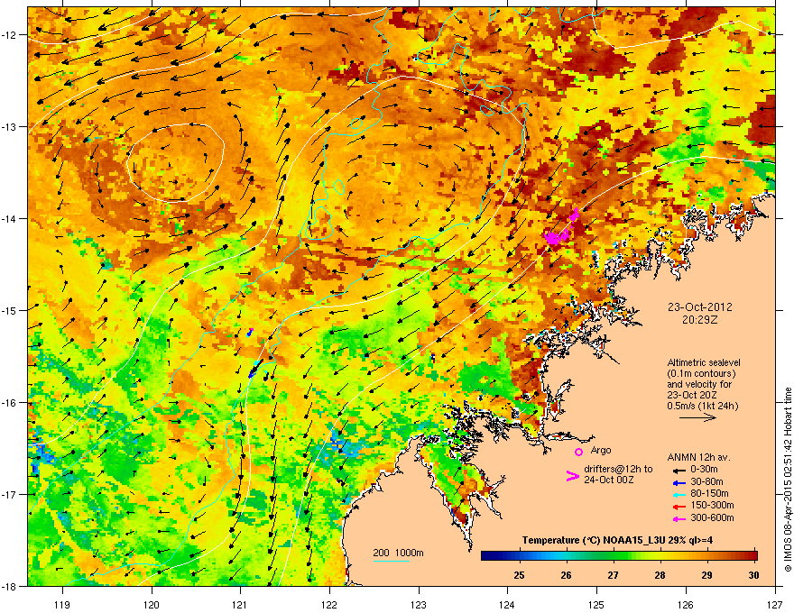
Task: Click the Temperature NOAA15_L3U colorbar title
Action: tap(617, 540)
